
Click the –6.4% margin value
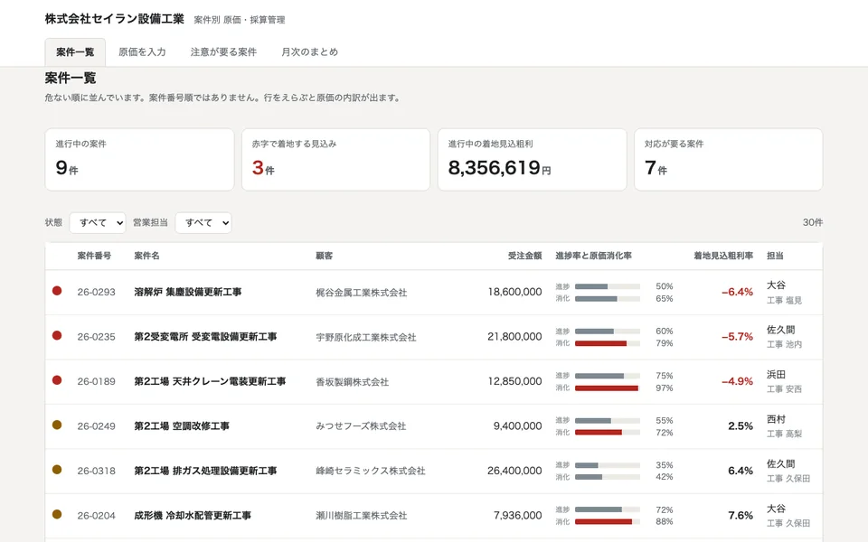click(738, 292)
